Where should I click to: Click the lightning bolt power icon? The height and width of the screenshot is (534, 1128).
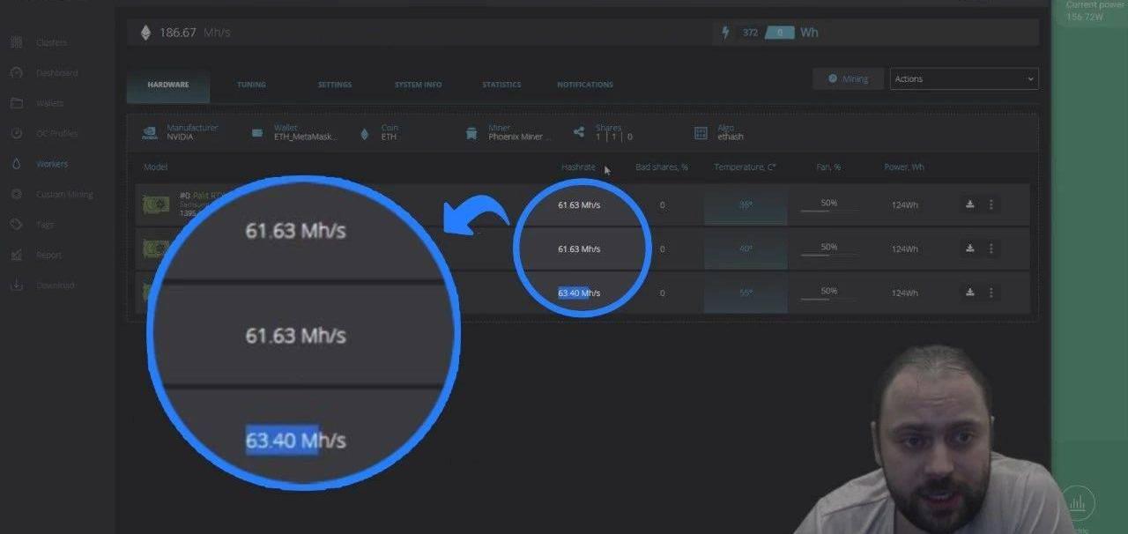click(x=726, y=33)
